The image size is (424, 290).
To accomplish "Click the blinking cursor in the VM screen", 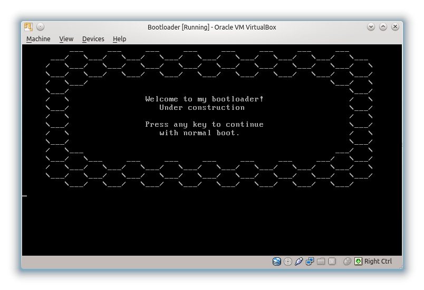I will pos(24,196).
